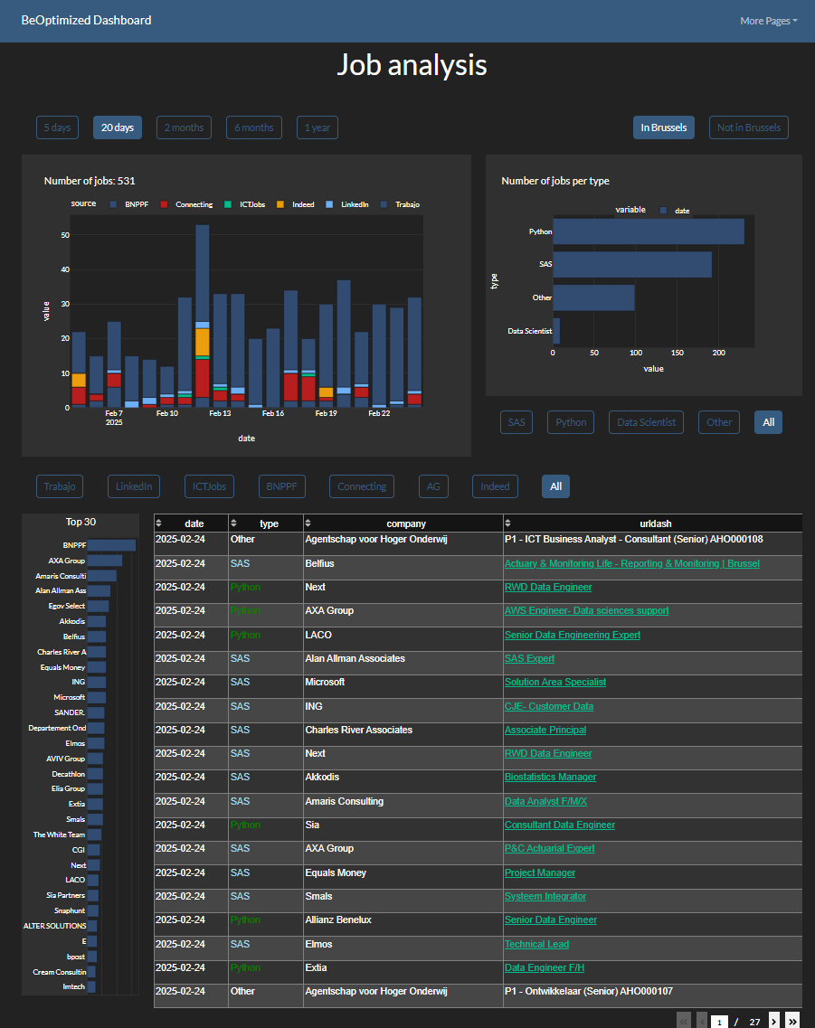Sort the table by date column
The image size is (815, 1028).
click(x=161, y=523)
